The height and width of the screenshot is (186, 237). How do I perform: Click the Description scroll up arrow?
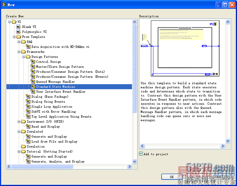tap(228, 22)
